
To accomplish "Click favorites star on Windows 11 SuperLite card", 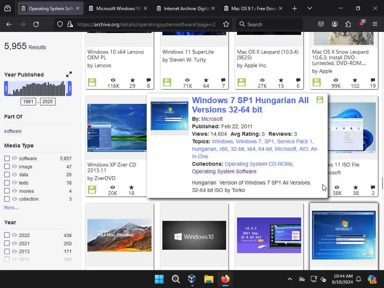I will click(206, 80).
